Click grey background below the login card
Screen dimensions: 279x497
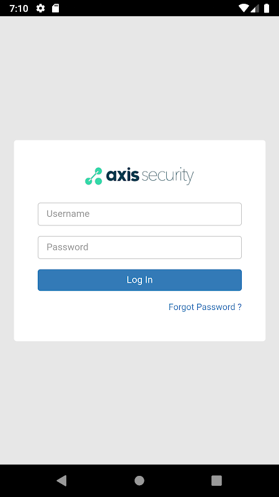(139, 403)
